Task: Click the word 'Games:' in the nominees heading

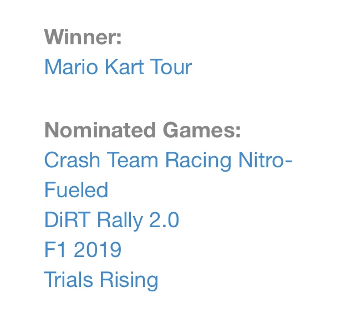Action: click(202, 130)
